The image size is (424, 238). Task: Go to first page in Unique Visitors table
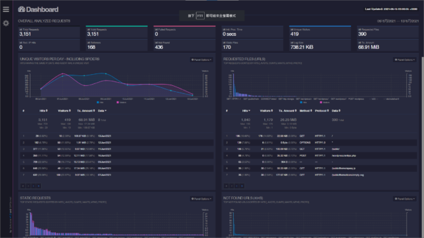[23, 186]
